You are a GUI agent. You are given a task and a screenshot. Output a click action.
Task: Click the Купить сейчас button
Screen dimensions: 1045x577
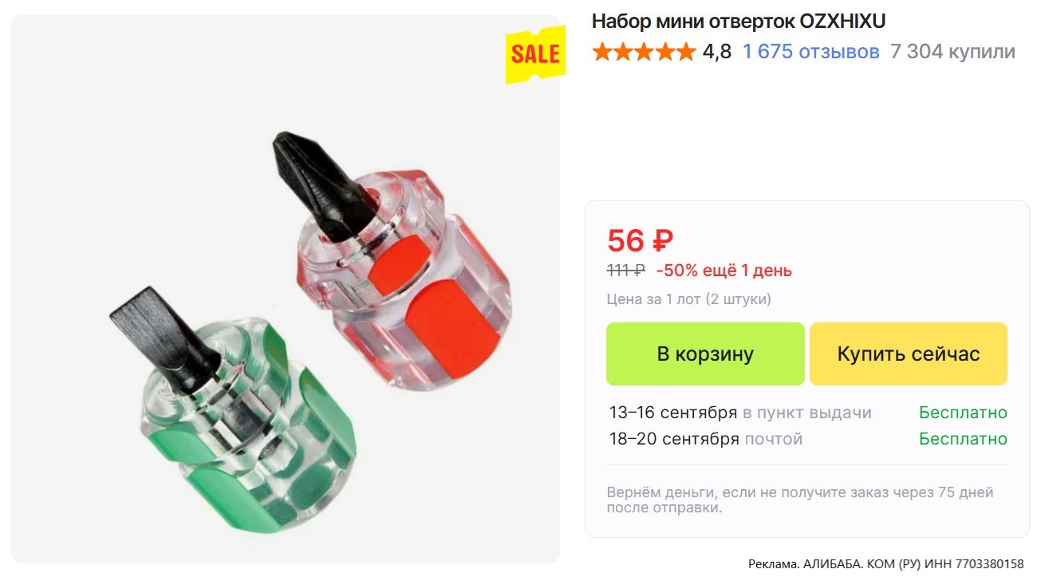909,354
